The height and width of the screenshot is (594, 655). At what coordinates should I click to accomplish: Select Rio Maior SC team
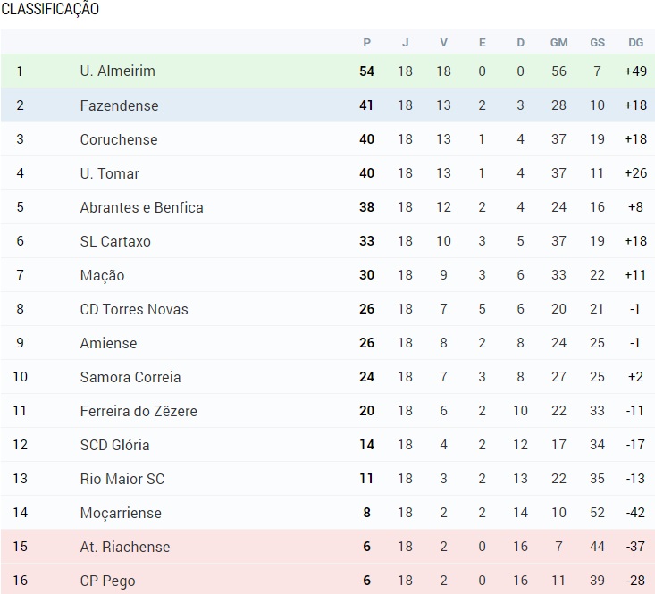[x=122, y=479]
